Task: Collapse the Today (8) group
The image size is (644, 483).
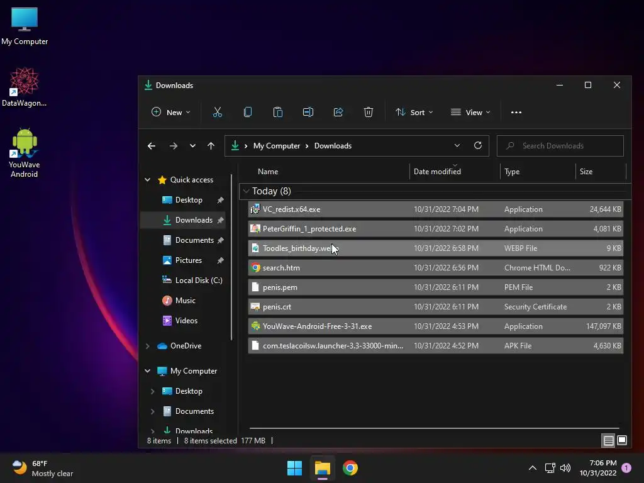Action: click(246, 191)
